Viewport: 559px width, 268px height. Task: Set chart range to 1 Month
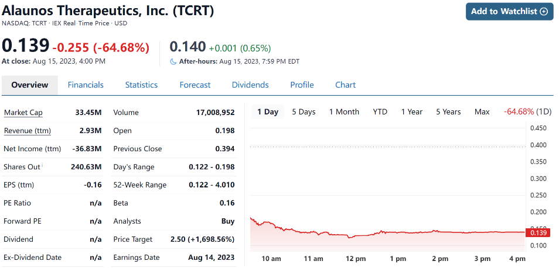(344, 112)
